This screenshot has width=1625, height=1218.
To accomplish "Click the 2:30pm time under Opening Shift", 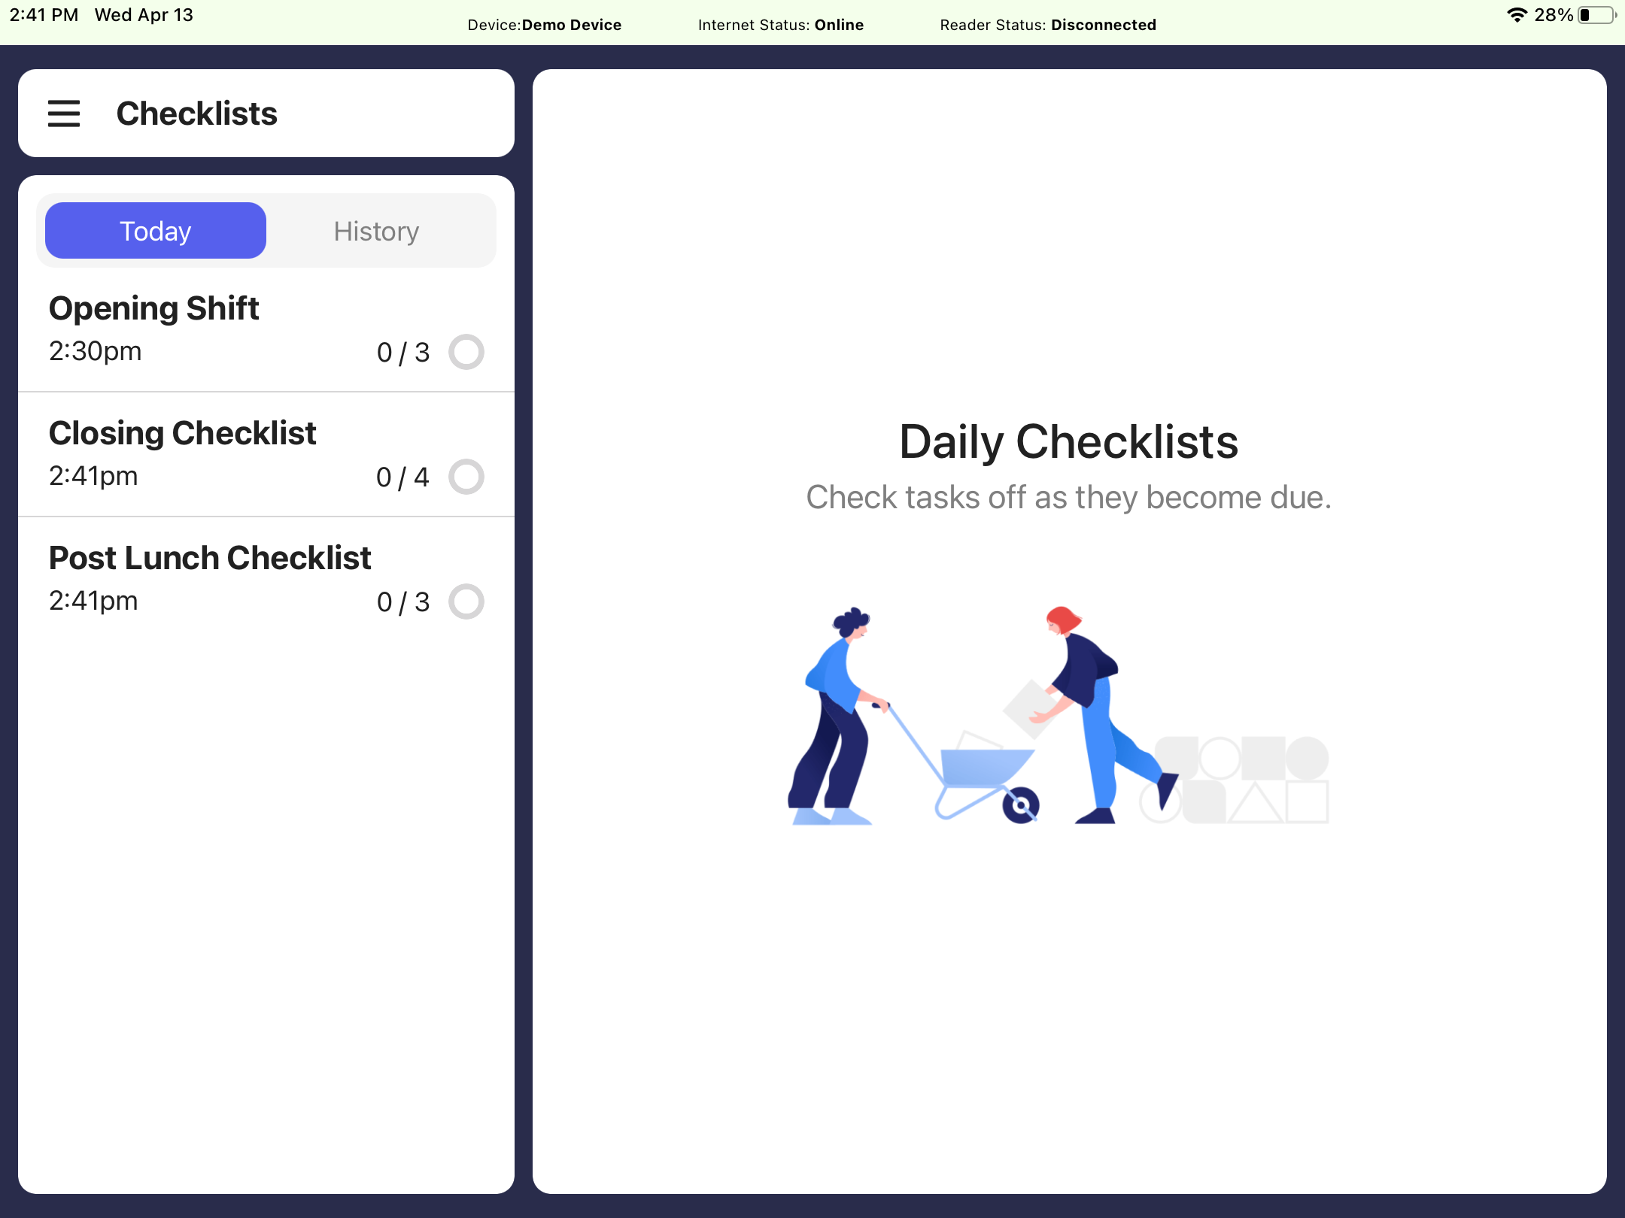I will point(96,351).
